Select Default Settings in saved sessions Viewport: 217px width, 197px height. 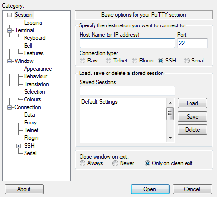[99, 102]
